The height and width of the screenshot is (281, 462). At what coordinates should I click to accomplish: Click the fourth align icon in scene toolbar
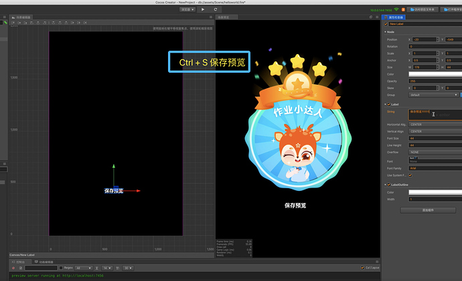pyautogui.click(x=32, y=23)
